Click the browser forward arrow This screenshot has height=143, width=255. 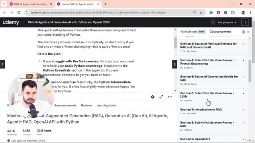click(x=12, y=12)
